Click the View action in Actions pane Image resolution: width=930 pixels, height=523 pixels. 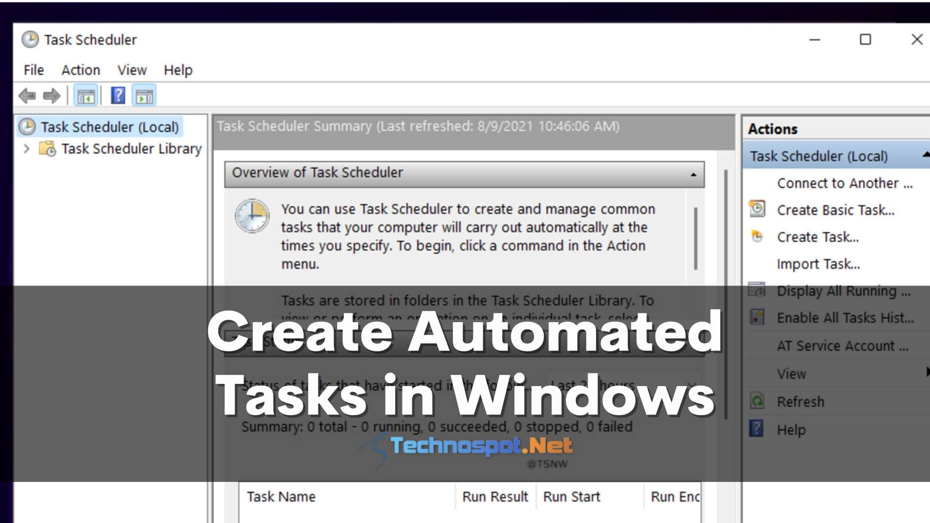[791, 374]
